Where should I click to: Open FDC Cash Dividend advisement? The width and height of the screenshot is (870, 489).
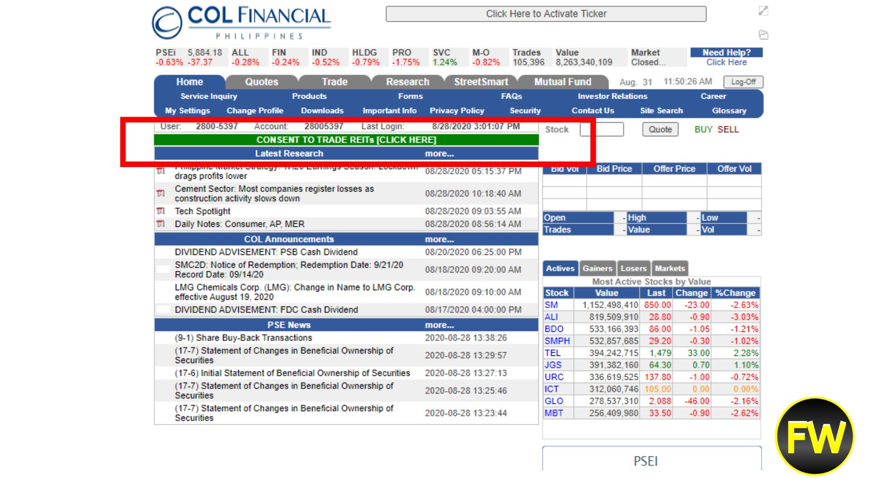pyautogui.click(x=266, y=310)
